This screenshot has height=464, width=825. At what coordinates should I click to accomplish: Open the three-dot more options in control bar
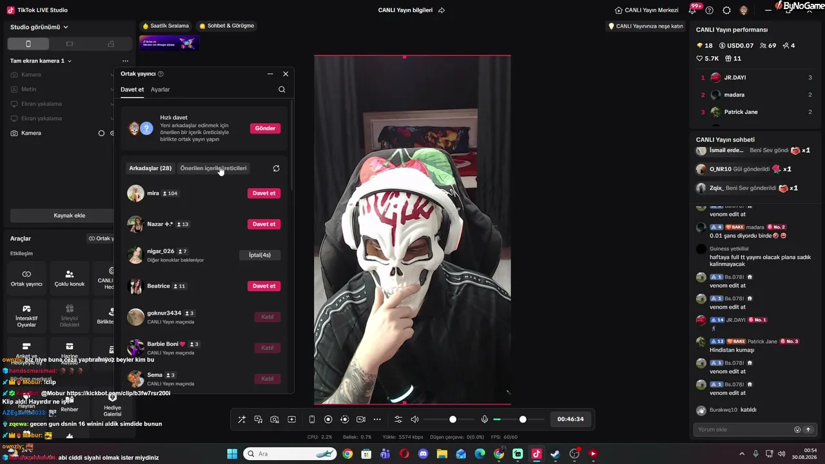[378, 420]
